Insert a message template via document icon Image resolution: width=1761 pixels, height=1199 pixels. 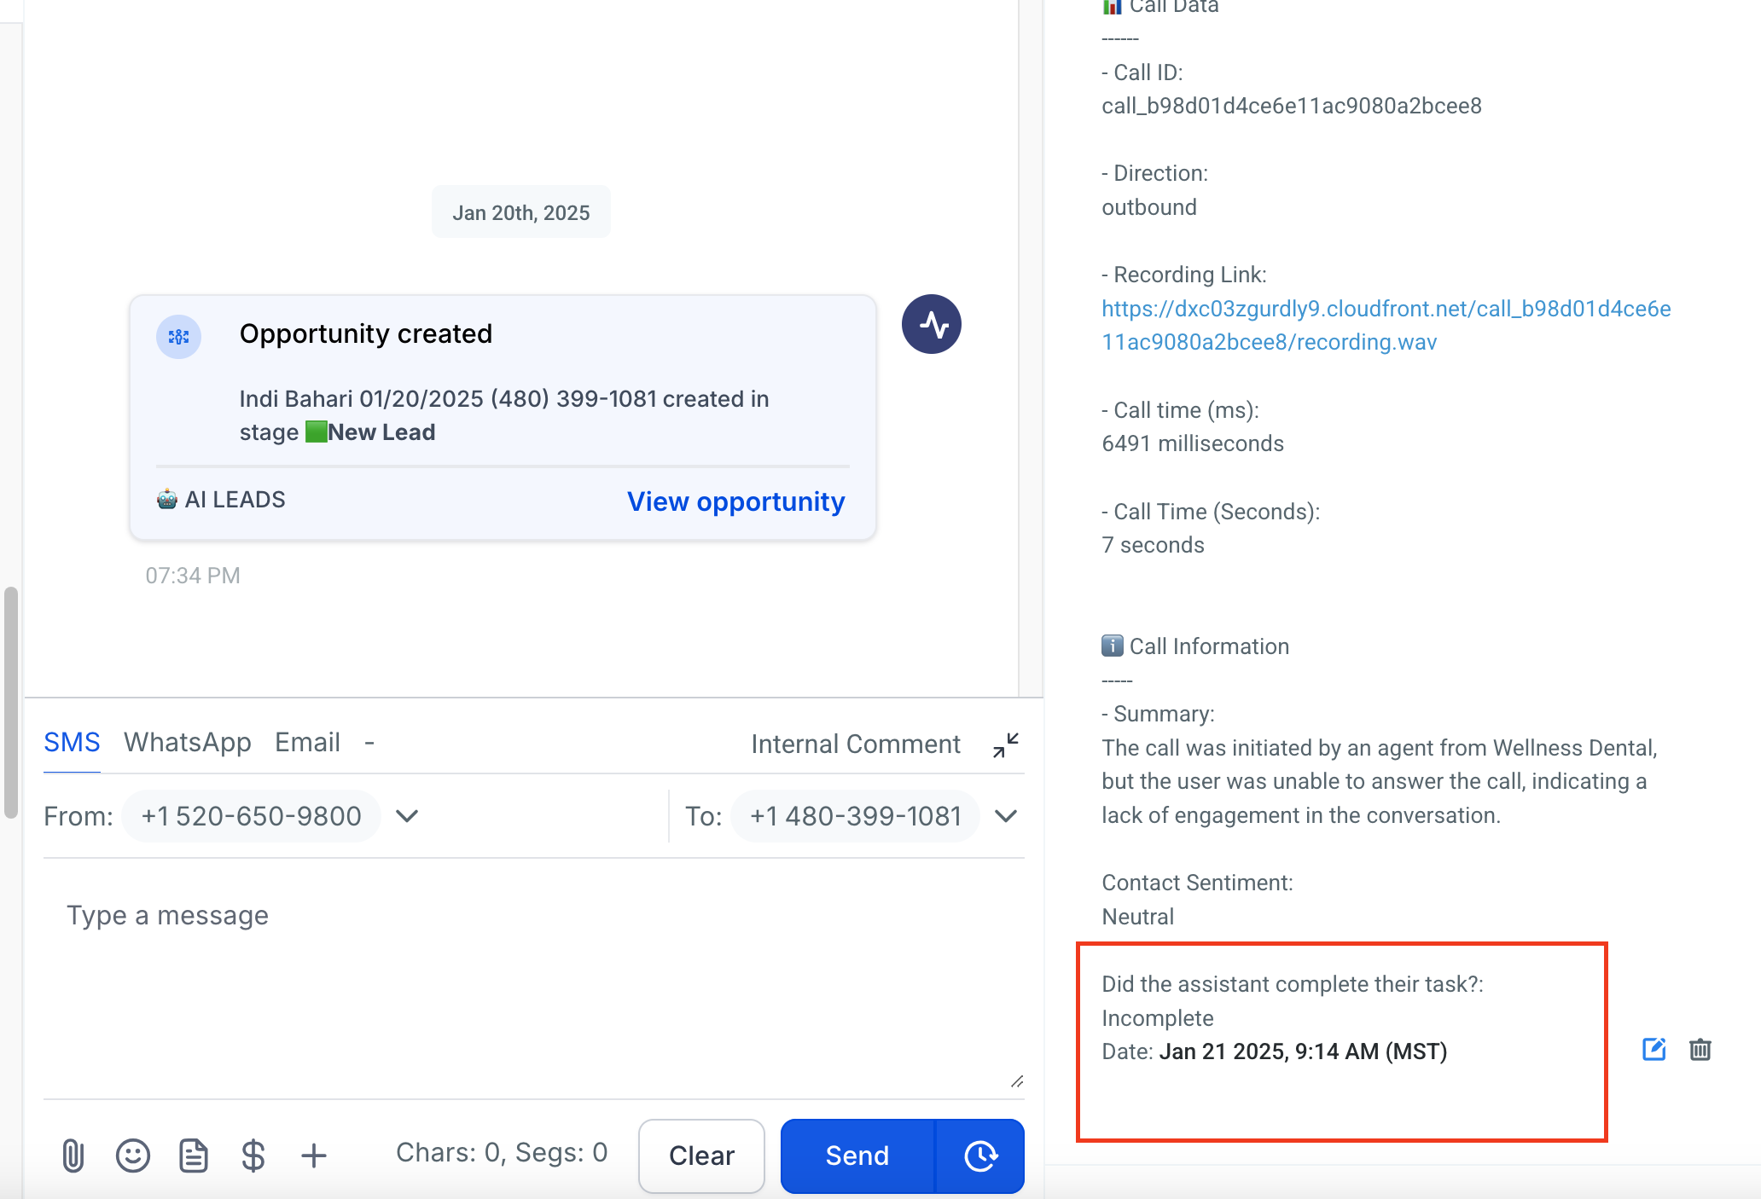click(x=194, y=1156)
